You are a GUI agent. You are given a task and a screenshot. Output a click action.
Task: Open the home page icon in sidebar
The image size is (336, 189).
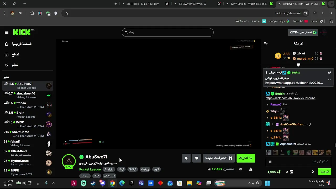coord(7,44)
